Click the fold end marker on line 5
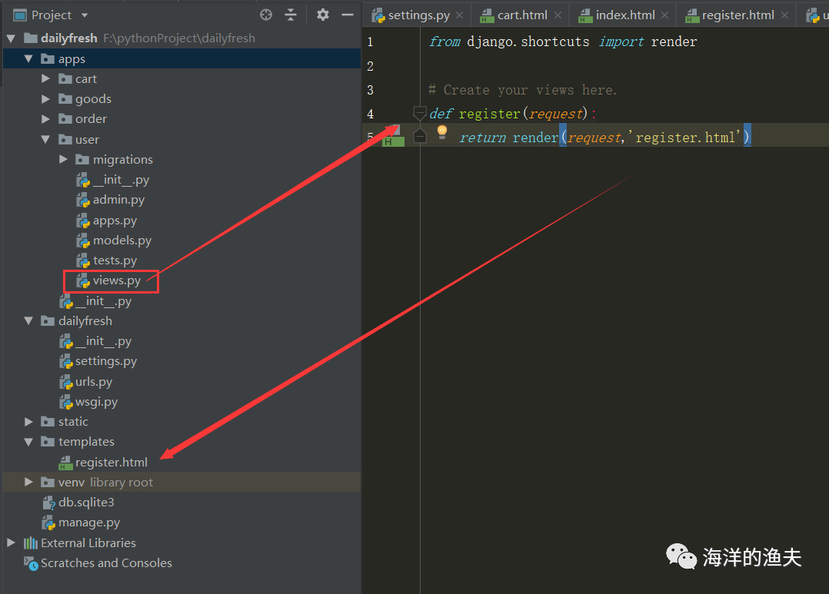Screen dimensions: 829x594 (420, 136)
